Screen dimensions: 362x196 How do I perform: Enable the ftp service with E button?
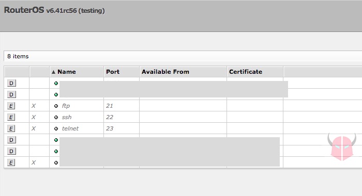click(11, 106)
